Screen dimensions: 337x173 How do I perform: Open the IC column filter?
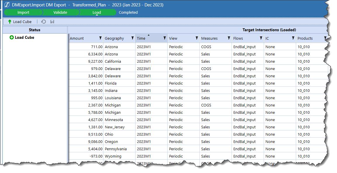[293, 38]
